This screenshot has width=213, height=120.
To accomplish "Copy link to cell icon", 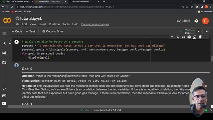I will pos(183,37).
